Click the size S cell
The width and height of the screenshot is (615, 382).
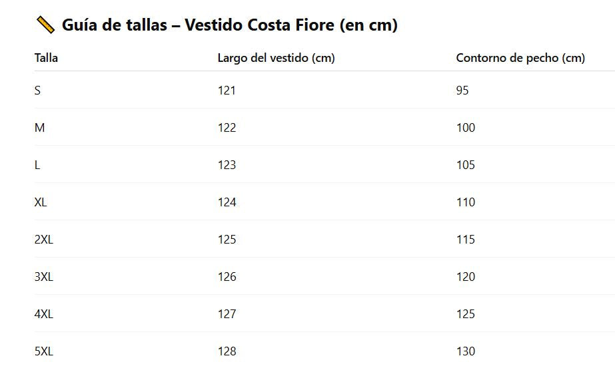point(37,91)
